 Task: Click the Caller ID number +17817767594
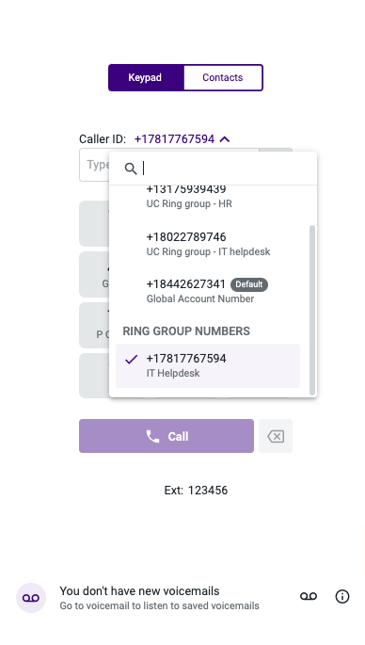click(174, 139)
